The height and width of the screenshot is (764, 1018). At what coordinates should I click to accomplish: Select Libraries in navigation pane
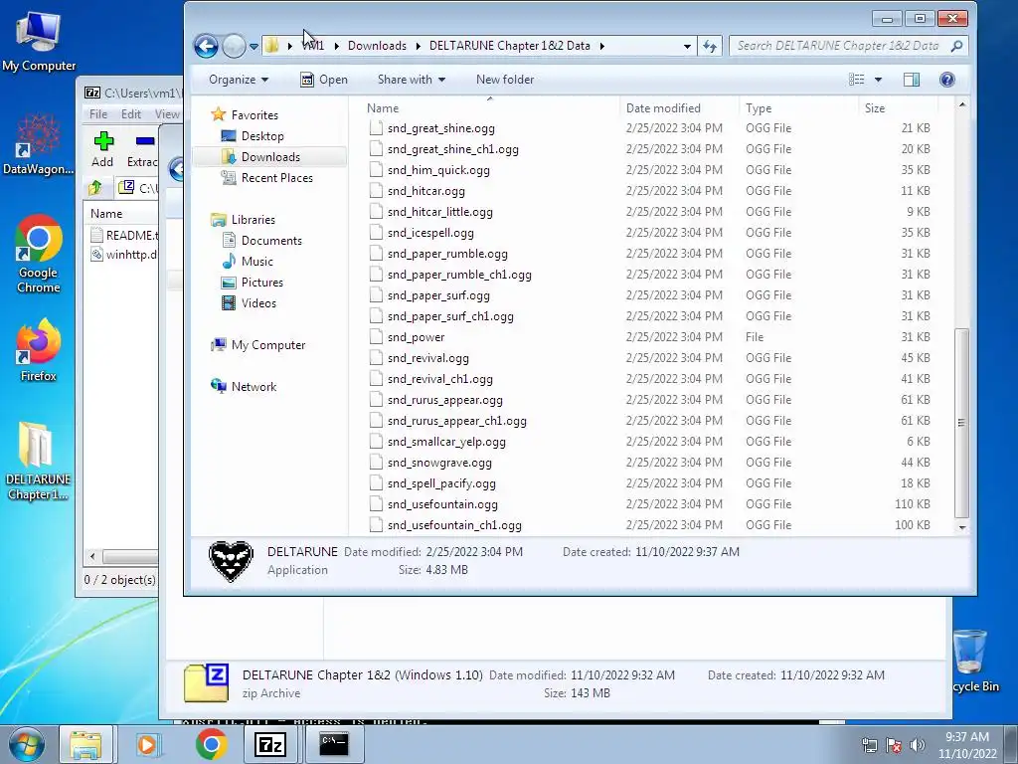pyautogui.click(x=254, y=220)
